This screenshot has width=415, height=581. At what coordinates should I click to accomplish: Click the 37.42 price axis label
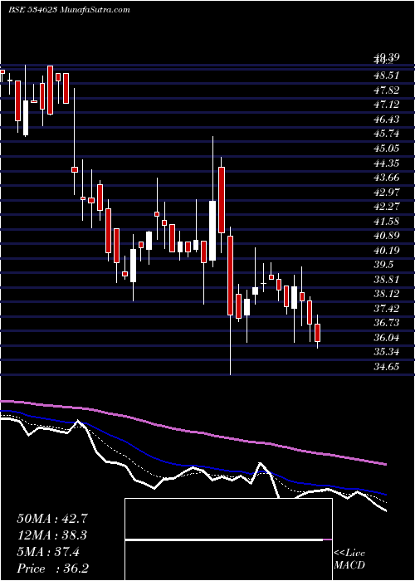click(387, 308)
